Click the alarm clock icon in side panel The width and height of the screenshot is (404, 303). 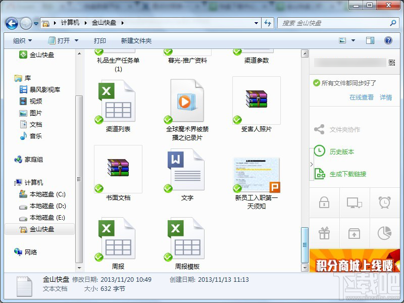click(x=384, y=203)
